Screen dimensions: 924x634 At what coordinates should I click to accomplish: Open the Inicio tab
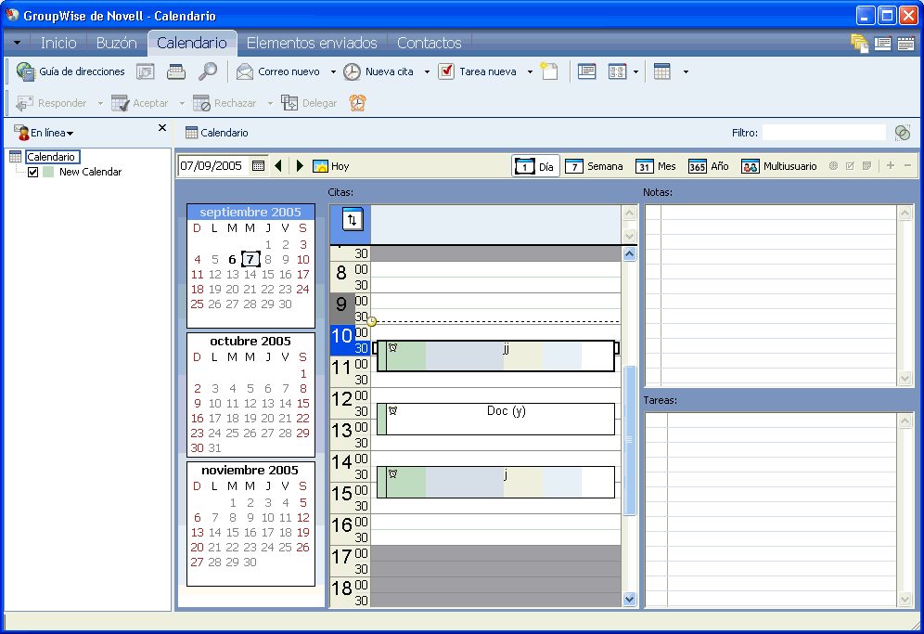pyautogui.click(x=58, y=43)
